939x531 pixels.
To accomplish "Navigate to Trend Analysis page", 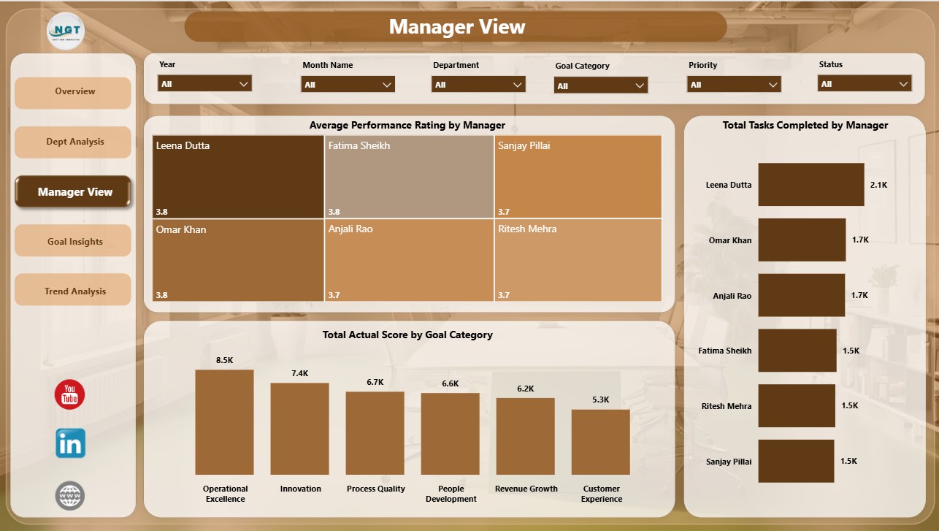I will click(x=73, y=291).
